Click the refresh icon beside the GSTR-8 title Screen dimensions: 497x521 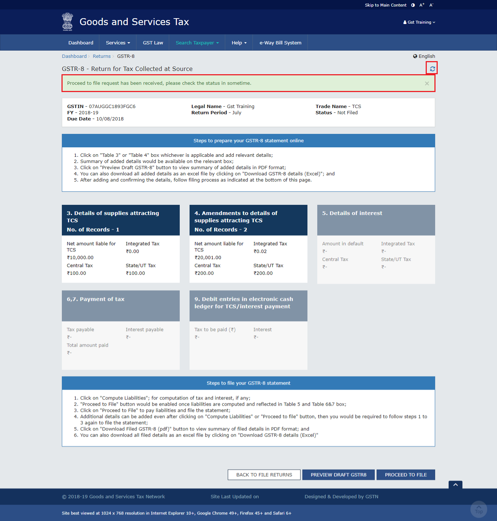click(432, 69)
